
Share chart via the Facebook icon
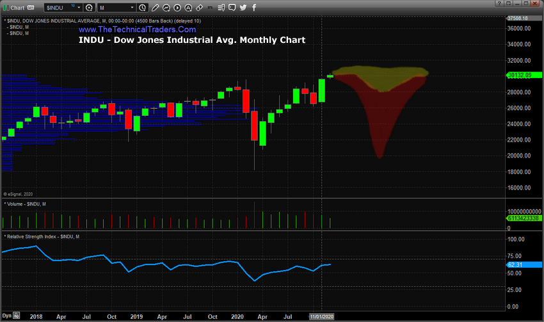(254, 8)
